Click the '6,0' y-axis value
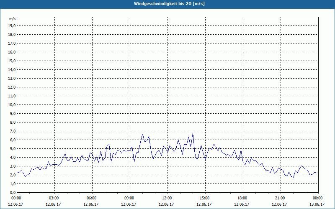Image resolution: width=335 pixels, height=209 pixels. click(x=13, y=140)
